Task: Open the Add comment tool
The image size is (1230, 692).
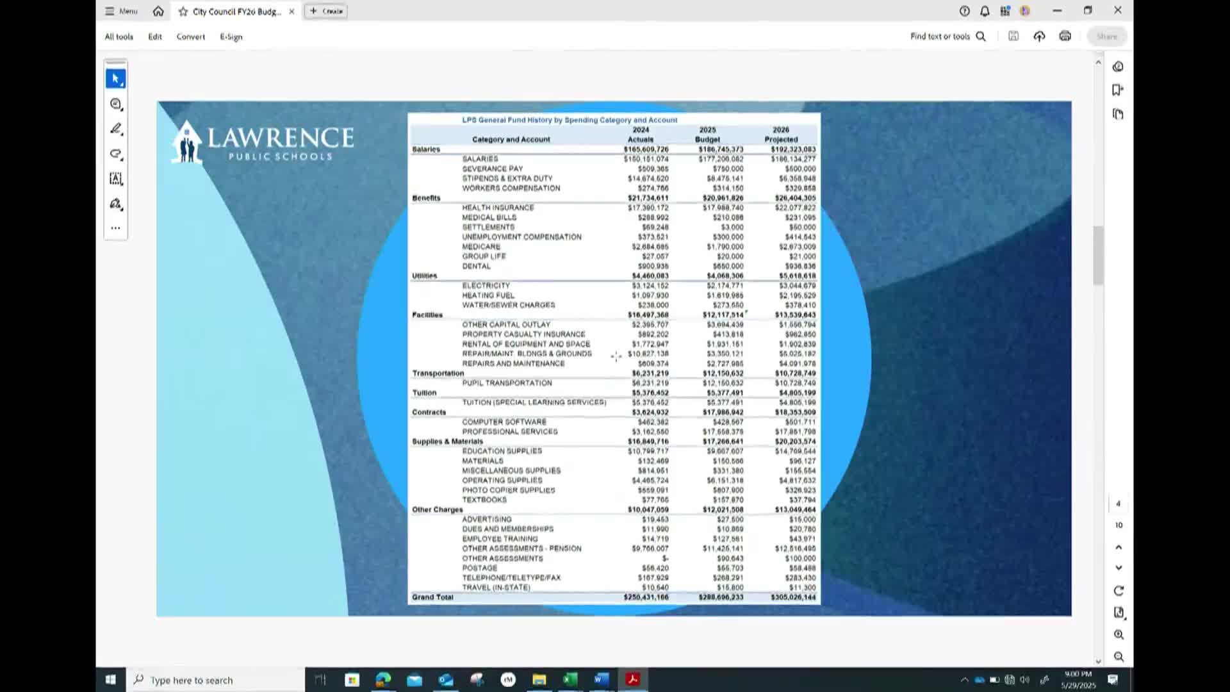Action: [116, 104]
